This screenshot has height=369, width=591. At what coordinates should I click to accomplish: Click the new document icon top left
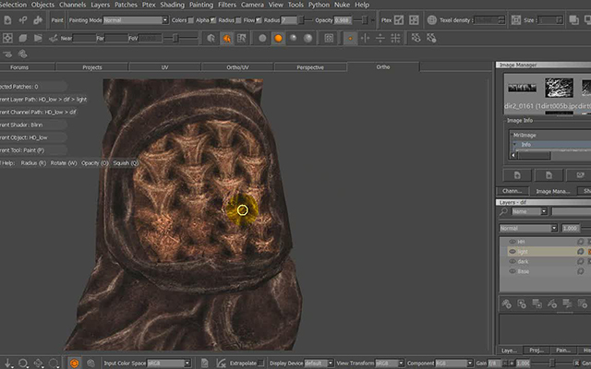(7, 20)
